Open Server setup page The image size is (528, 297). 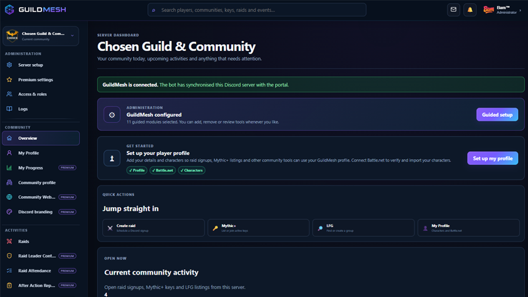coord(41,65)
